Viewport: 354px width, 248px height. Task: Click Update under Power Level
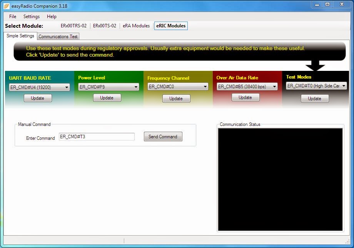(107, 98)
